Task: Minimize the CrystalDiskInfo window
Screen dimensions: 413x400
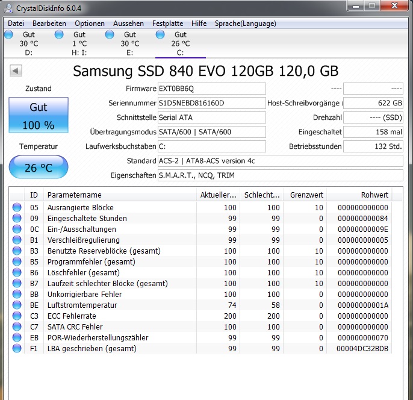Action: pos(356,6)
